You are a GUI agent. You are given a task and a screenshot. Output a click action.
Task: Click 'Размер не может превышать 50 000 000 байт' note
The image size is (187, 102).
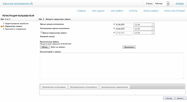55,44
